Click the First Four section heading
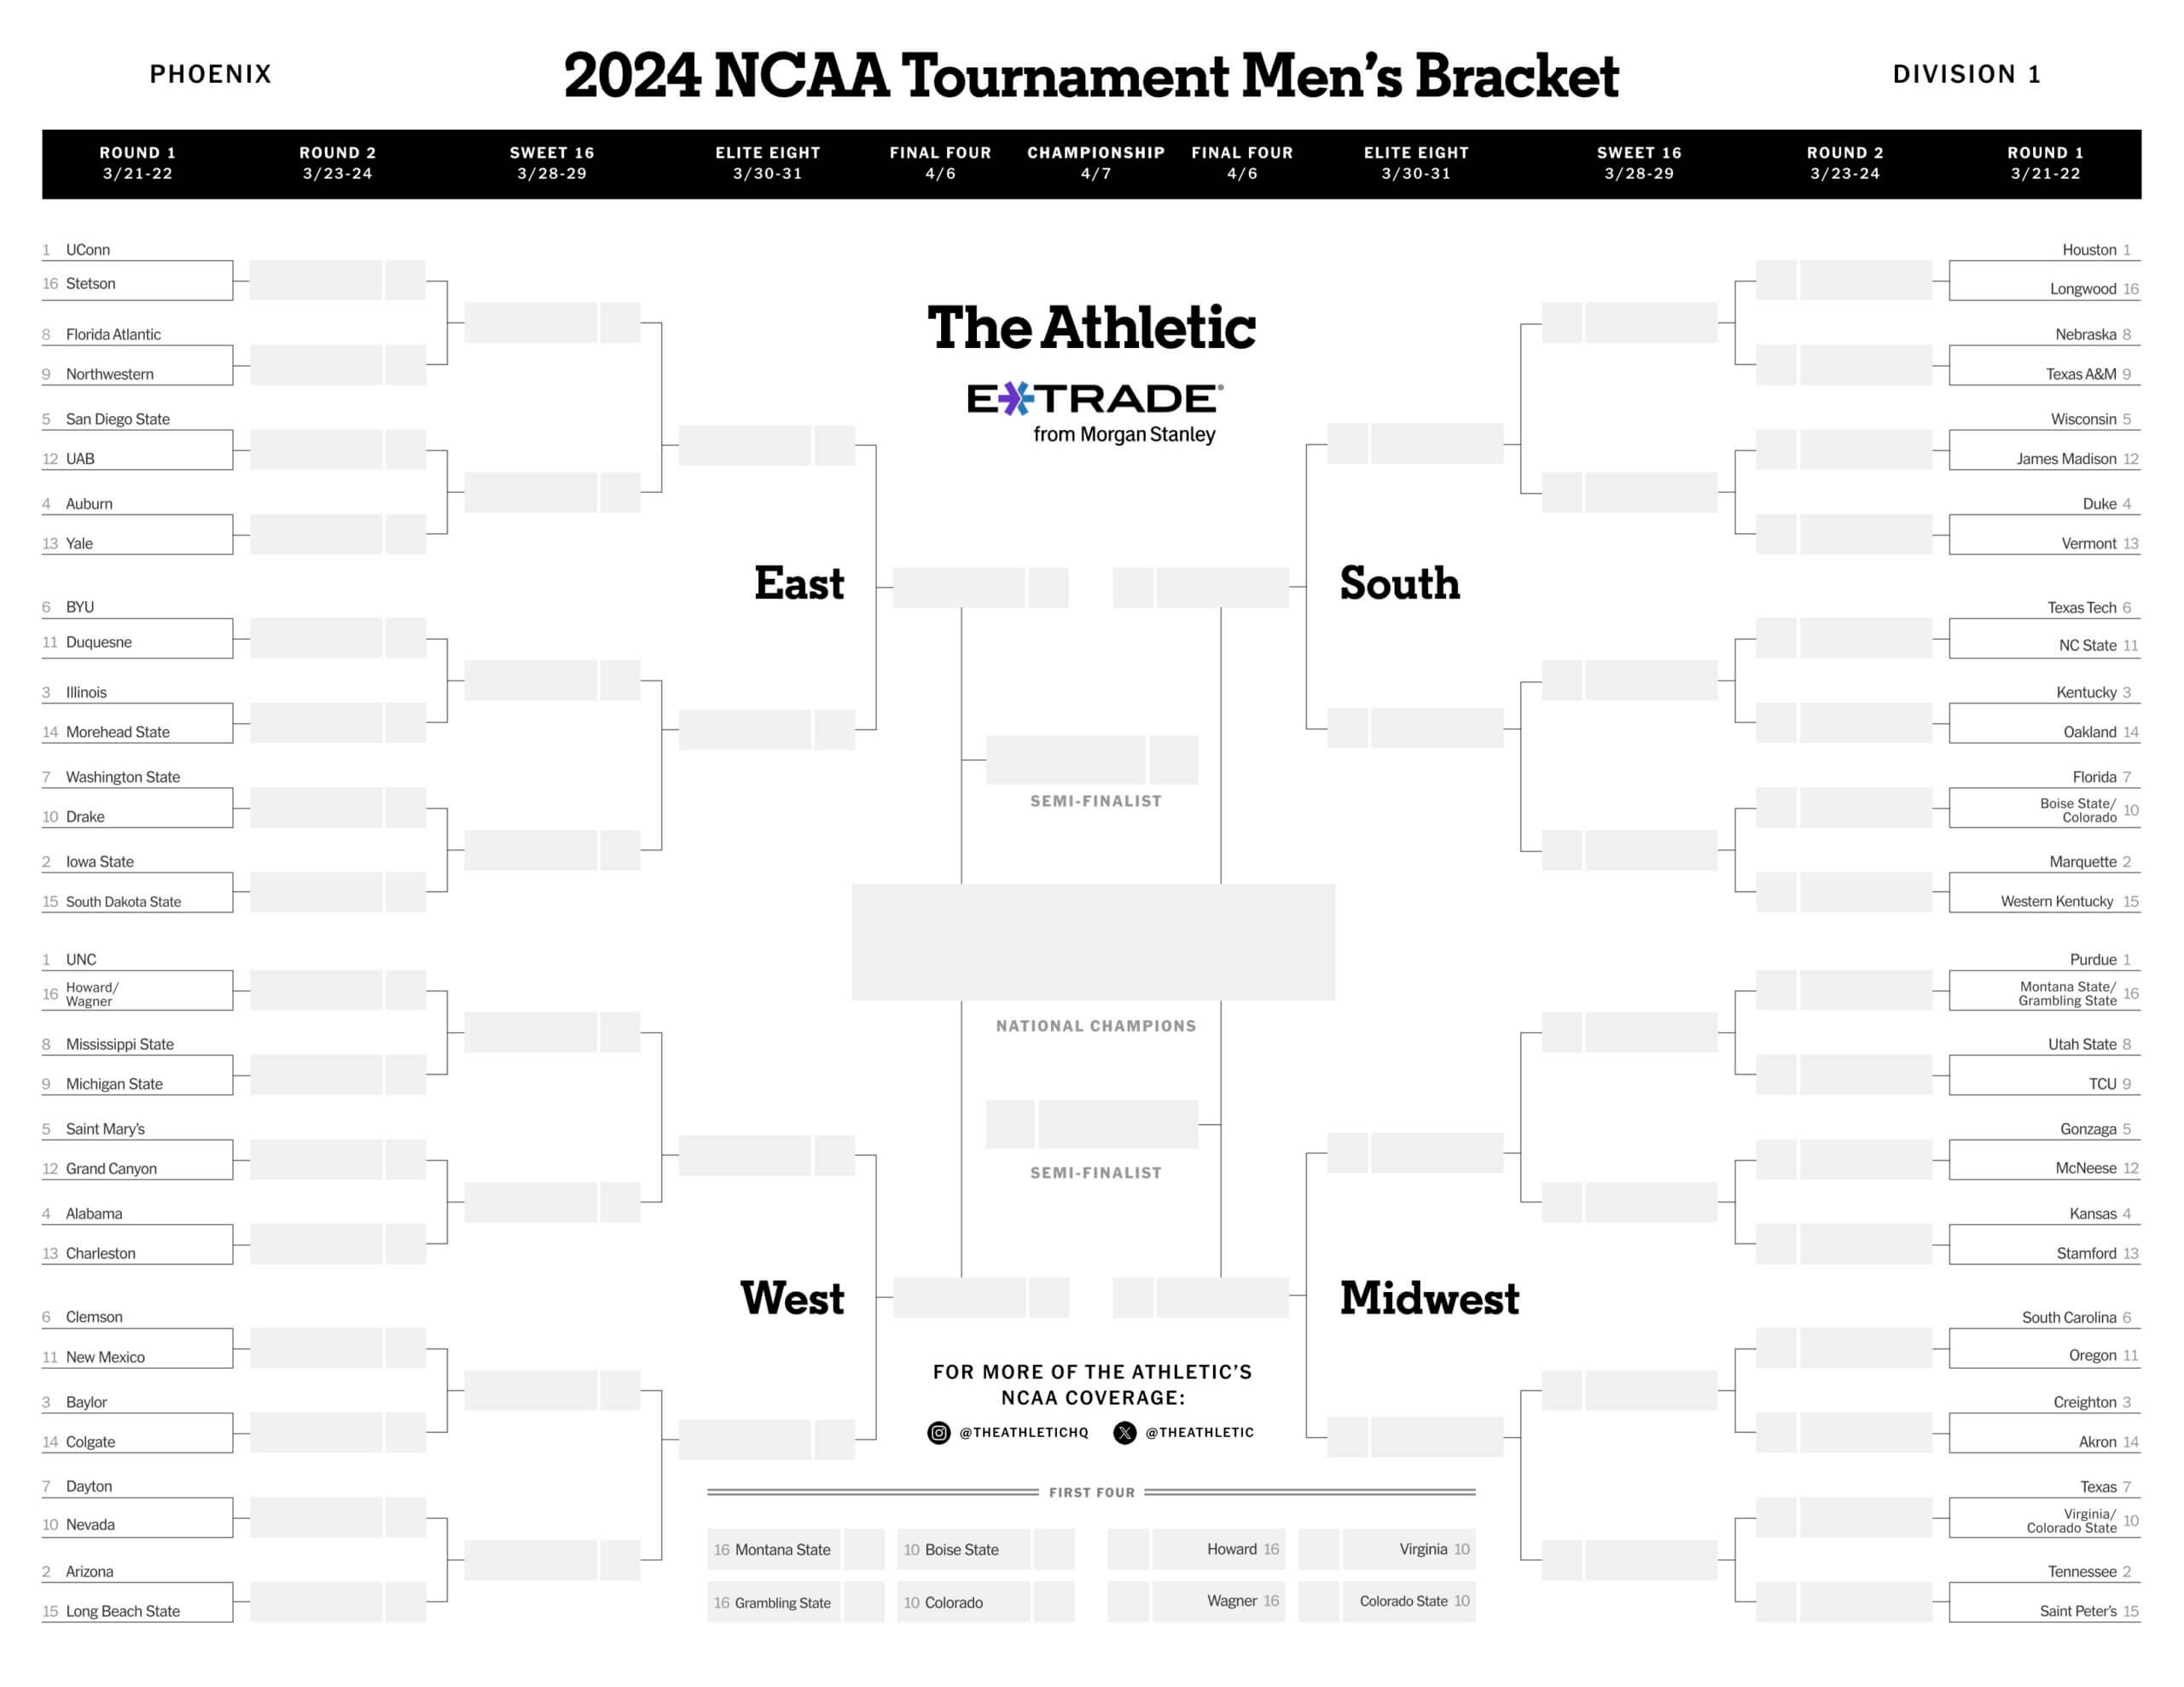Screen dimensions: 2184x1687 [1091, 1492]
